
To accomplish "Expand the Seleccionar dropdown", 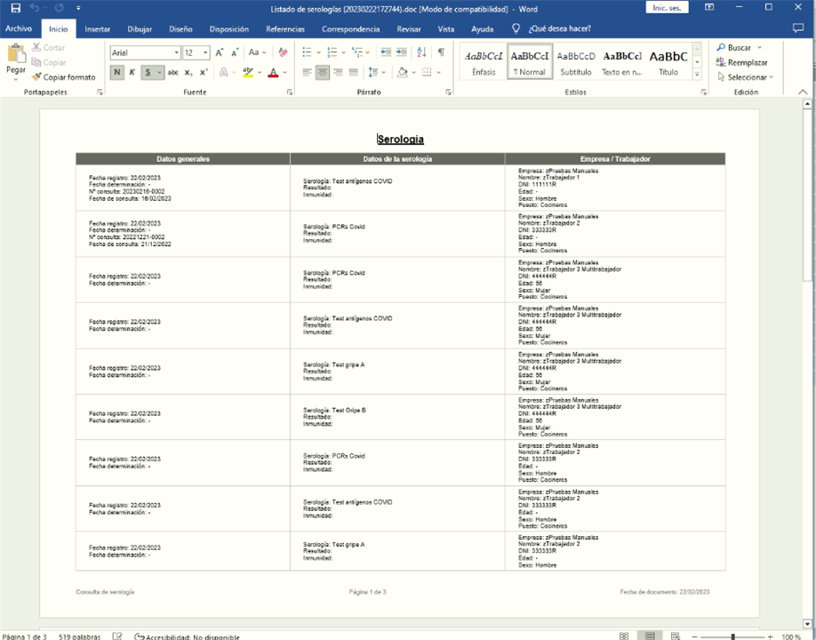I will 771,77.
